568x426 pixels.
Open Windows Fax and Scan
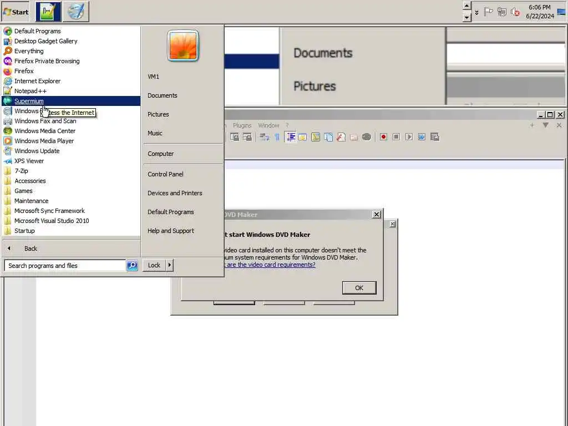(45, 121)
